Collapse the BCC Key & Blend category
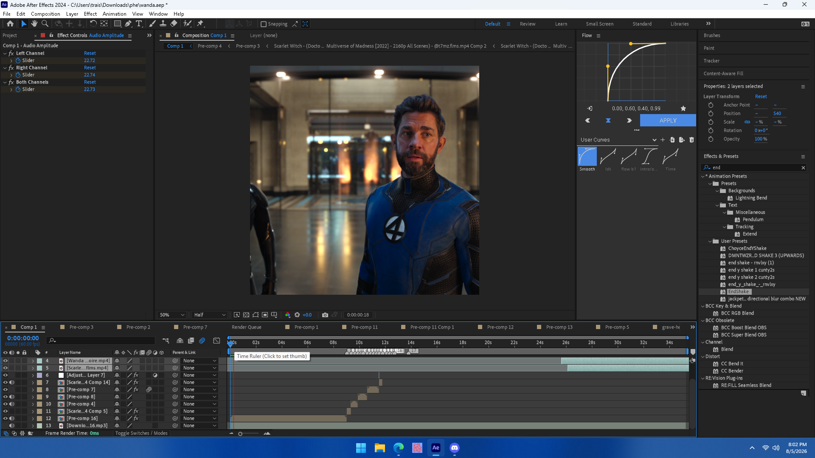Screen dimensions: 815x458 [703, 306]
